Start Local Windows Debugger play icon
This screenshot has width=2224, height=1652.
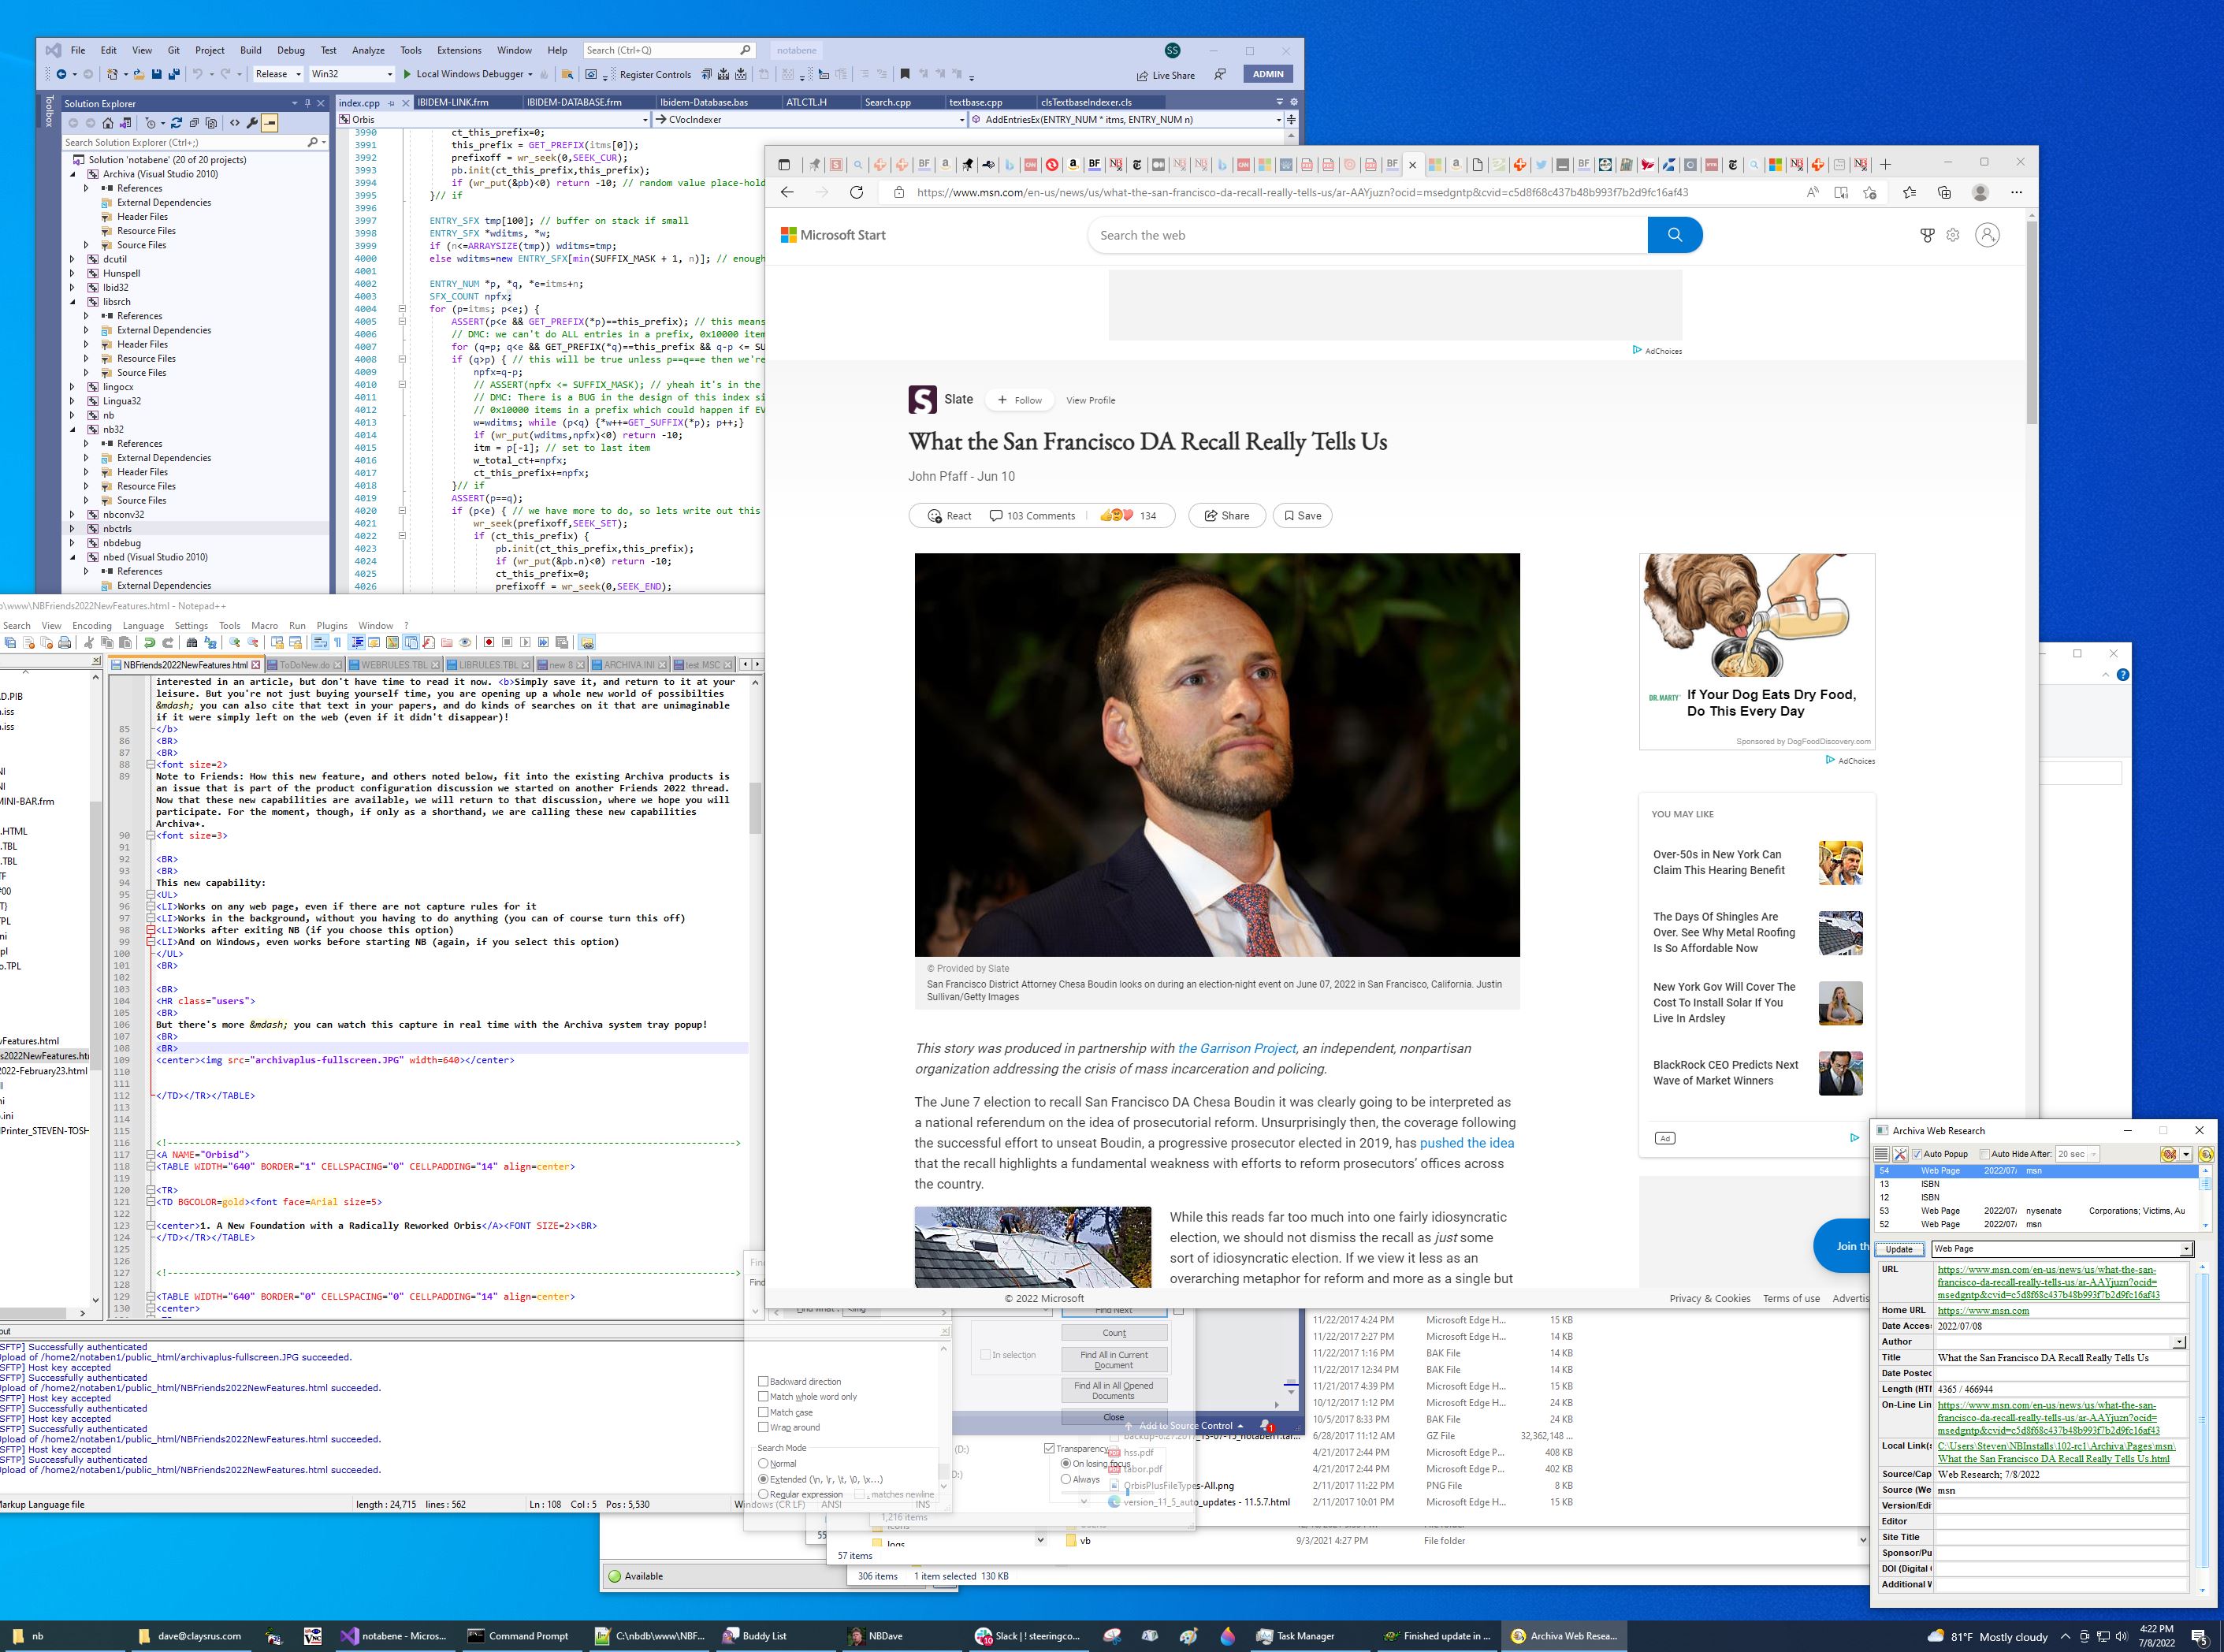pos(407,74)
